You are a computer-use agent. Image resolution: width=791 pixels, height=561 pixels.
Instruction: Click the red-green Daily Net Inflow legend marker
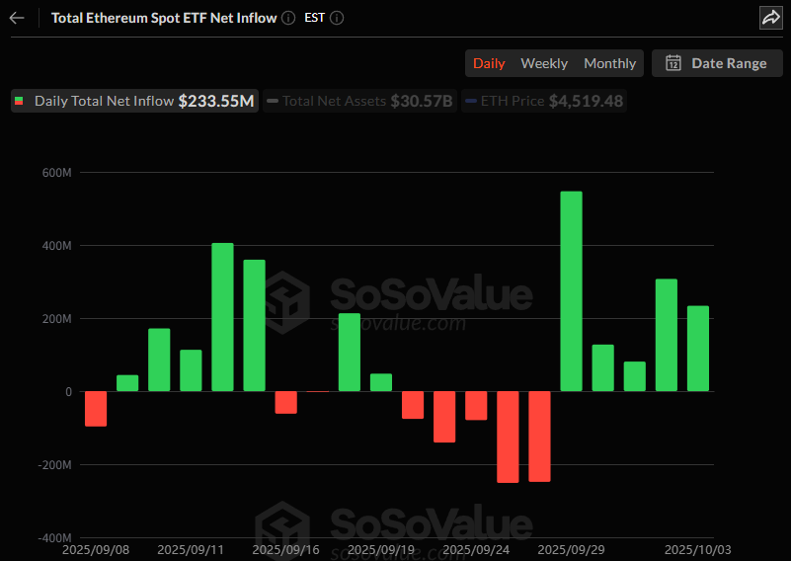[20, 101]
